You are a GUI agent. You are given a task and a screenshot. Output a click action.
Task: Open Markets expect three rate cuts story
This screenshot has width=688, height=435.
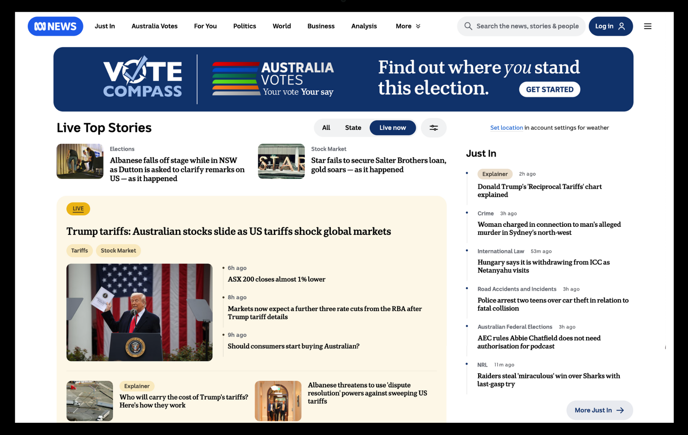(x=325, y=313)
